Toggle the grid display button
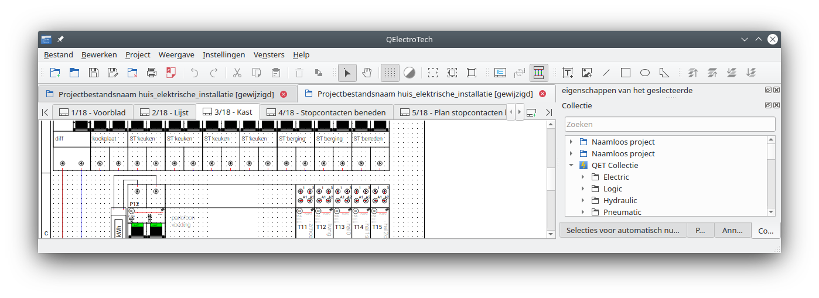The image size is (819, 298). tap(390, 73)
